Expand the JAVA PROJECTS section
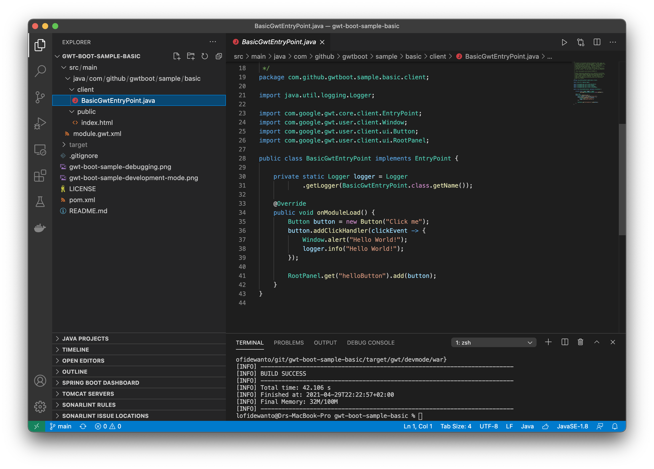654x469 pixels. (x=85, y=339)
